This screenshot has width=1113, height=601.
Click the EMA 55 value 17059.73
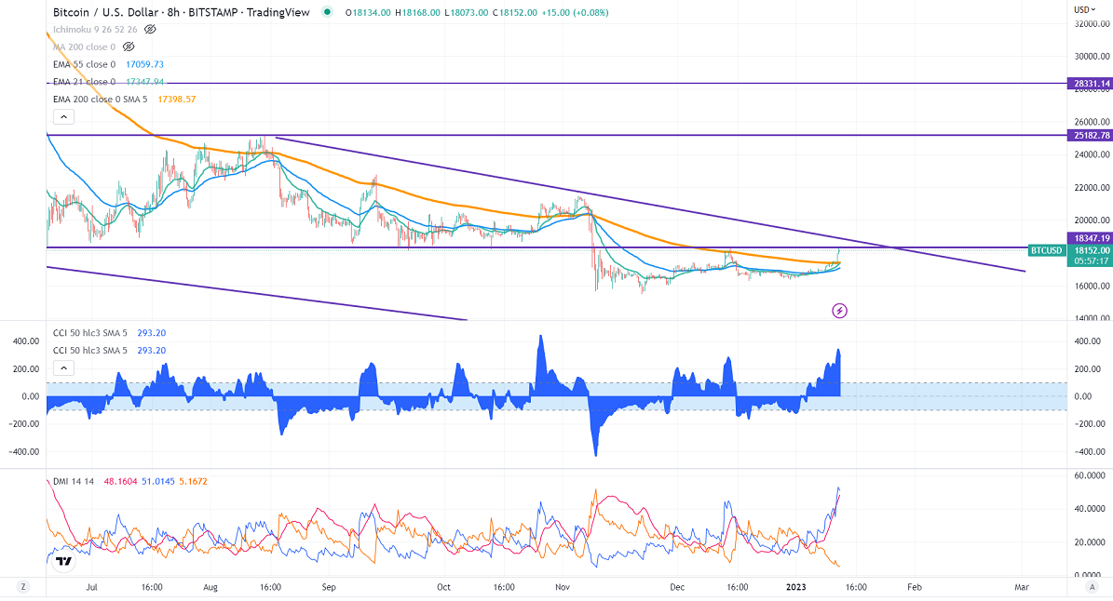tap(144, 64)
